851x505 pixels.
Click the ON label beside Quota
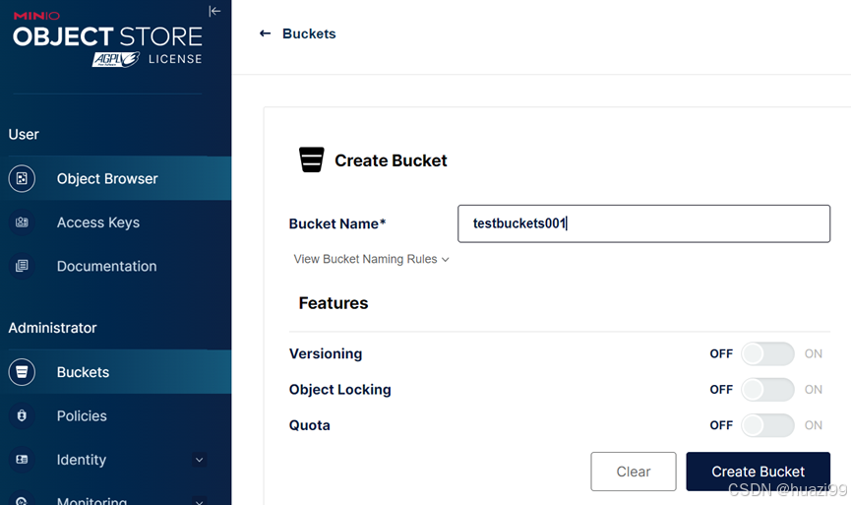point(813,425)
